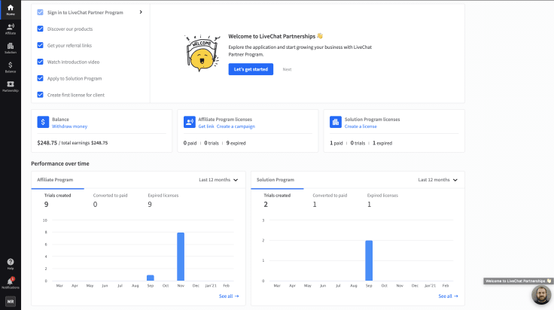Image resolution: width=554 pixels, height=310 pixels.
Task: Toggle Watch introduction video checkbox
Action: click(41, 62)
